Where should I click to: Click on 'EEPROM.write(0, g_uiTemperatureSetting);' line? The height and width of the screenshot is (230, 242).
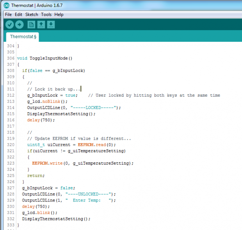click(x=83, y=164)
